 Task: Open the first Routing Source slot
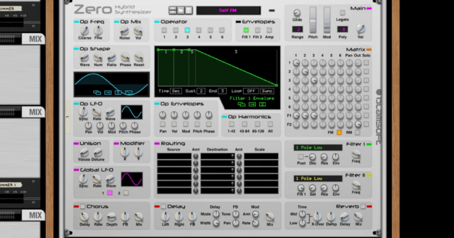[x=174, y=156]
